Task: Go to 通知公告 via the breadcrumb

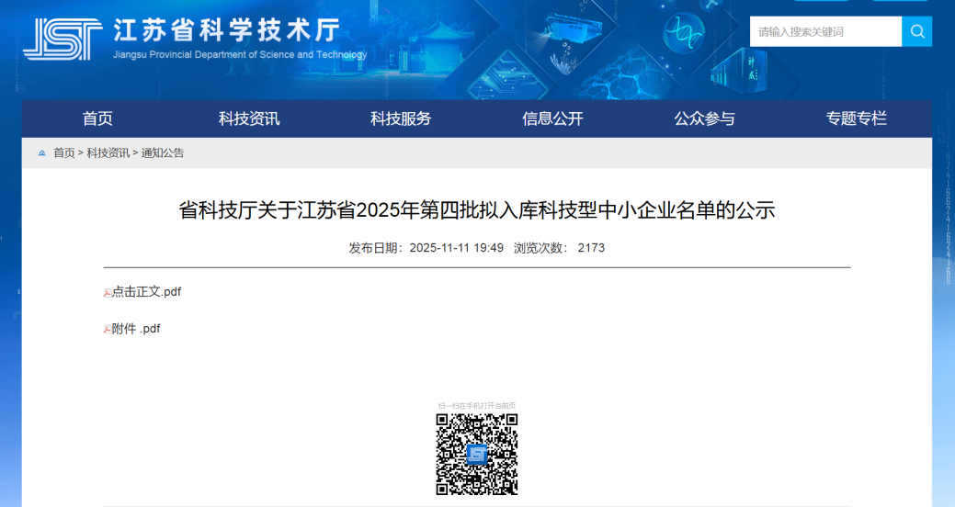Action: pyautogui.click(x=163, y=153)
